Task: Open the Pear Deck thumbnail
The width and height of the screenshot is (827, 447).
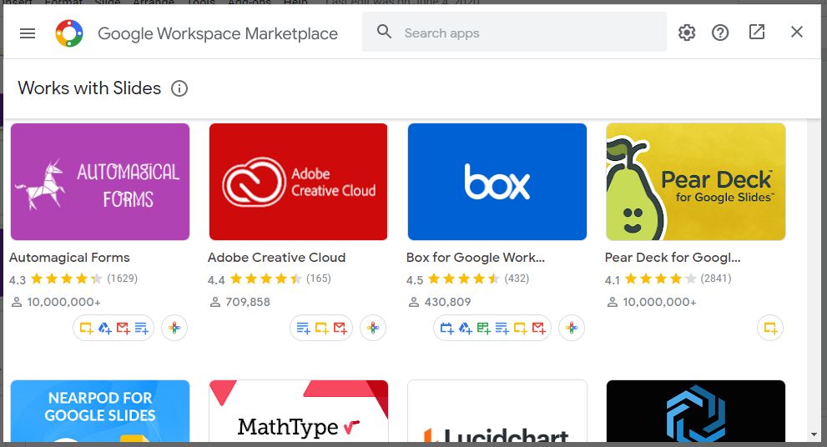Action: (x=696, y=182)
